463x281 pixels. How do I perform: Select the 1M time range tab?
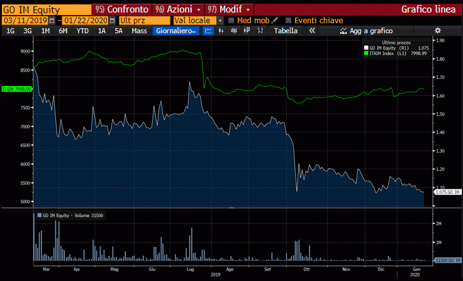click(x=45, y=31)
